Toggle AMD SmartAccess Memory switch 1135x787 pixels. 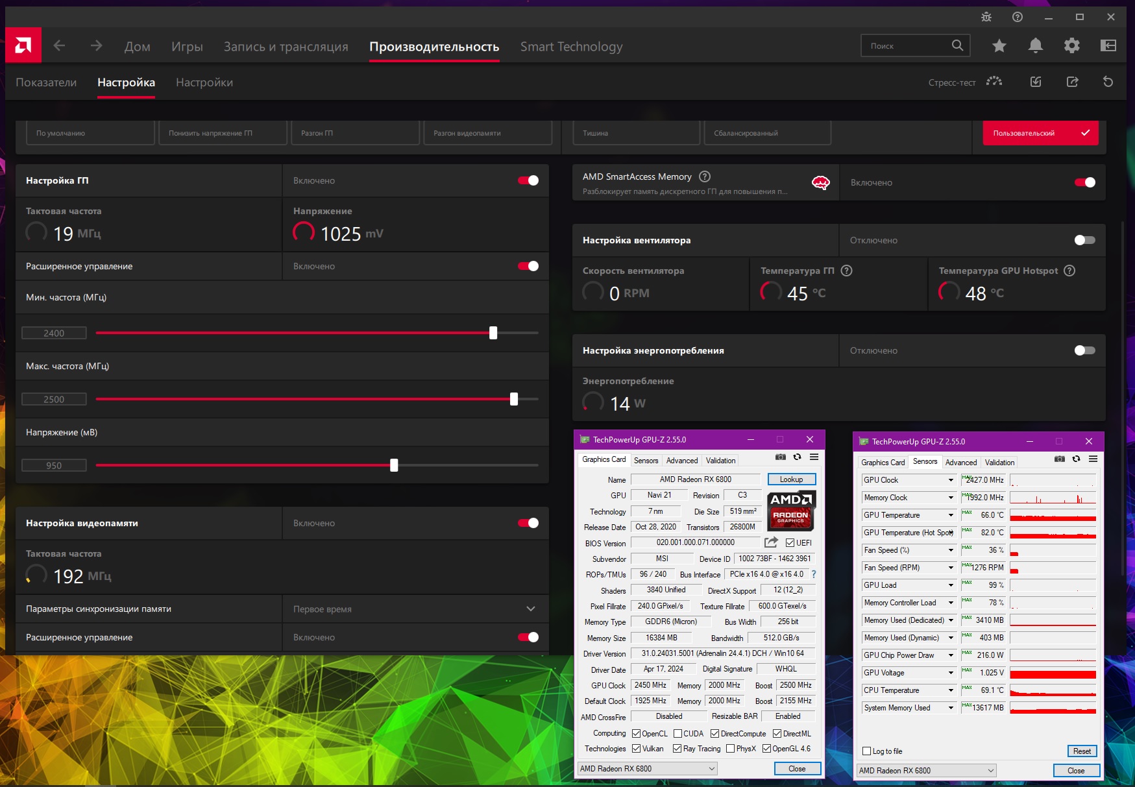pos(1085,182)
